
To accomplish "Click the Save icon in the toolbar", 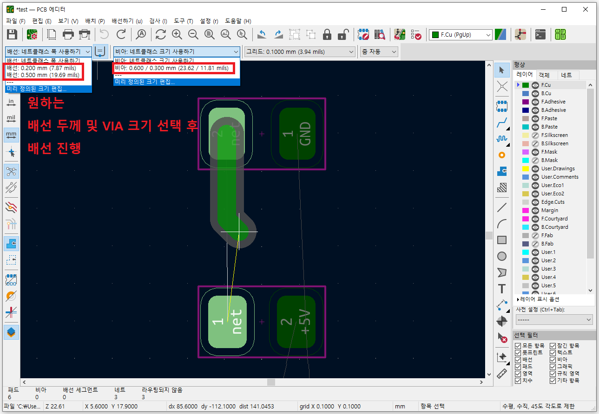I will click(x=12, y=34).
